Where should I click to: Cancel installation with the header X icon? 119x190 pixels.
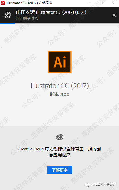pos(114,15)
